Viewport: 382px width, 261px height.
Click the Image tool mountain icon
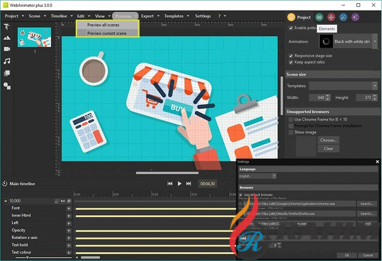click(x=7, y=37)
